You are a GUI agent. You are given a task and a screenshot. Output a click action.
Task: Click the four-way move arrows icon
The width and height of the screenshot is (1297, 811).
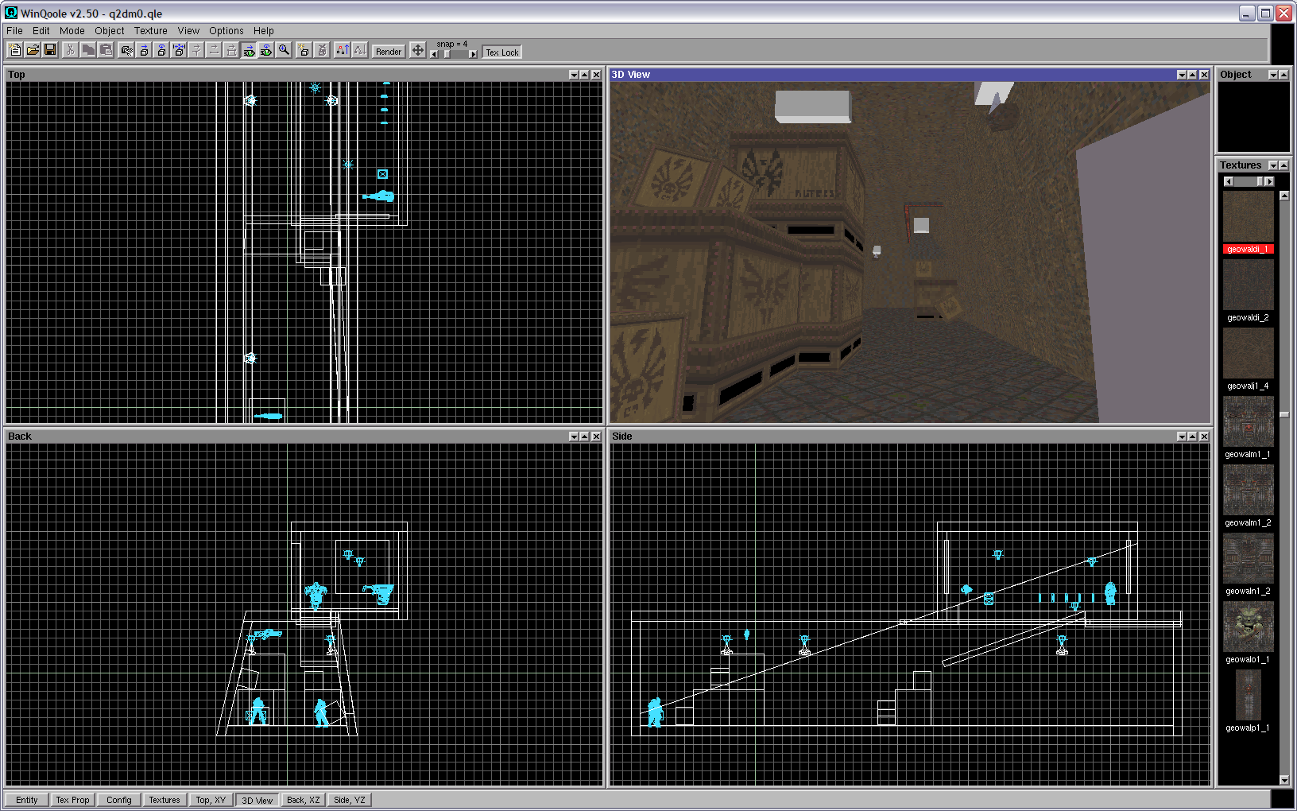click(x=418, y=50)
